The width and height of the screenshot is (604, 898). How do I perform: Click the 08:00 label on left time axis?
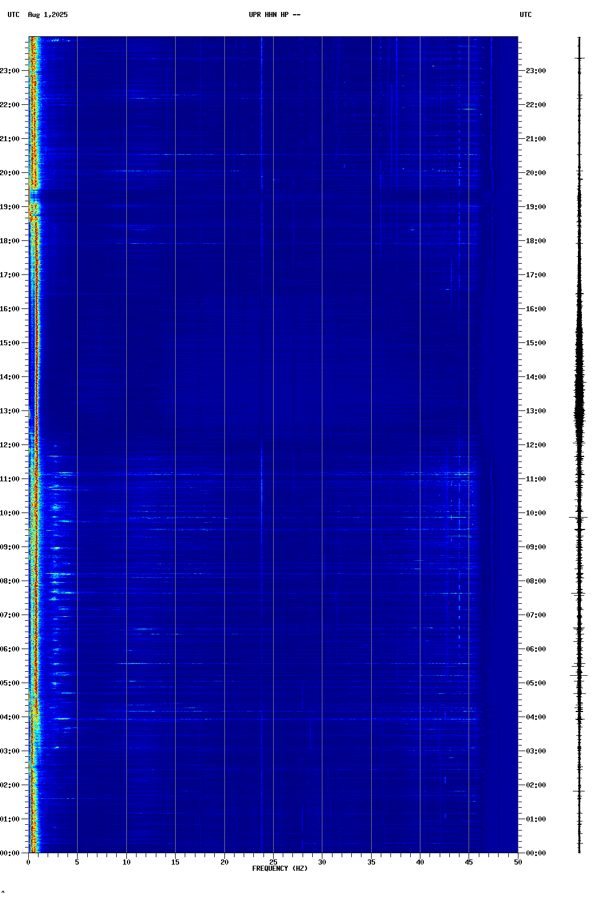click(x=10, y=581)
